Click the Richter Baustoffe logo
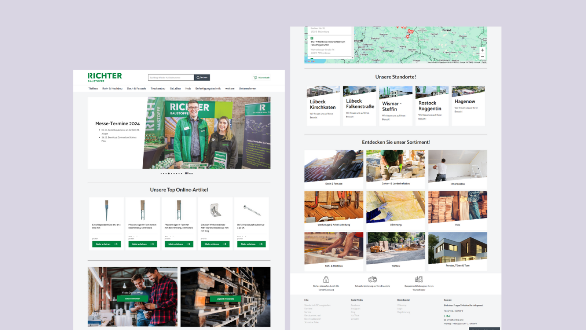This screenshot has width=586, height=330. click(x=105, y=77)
